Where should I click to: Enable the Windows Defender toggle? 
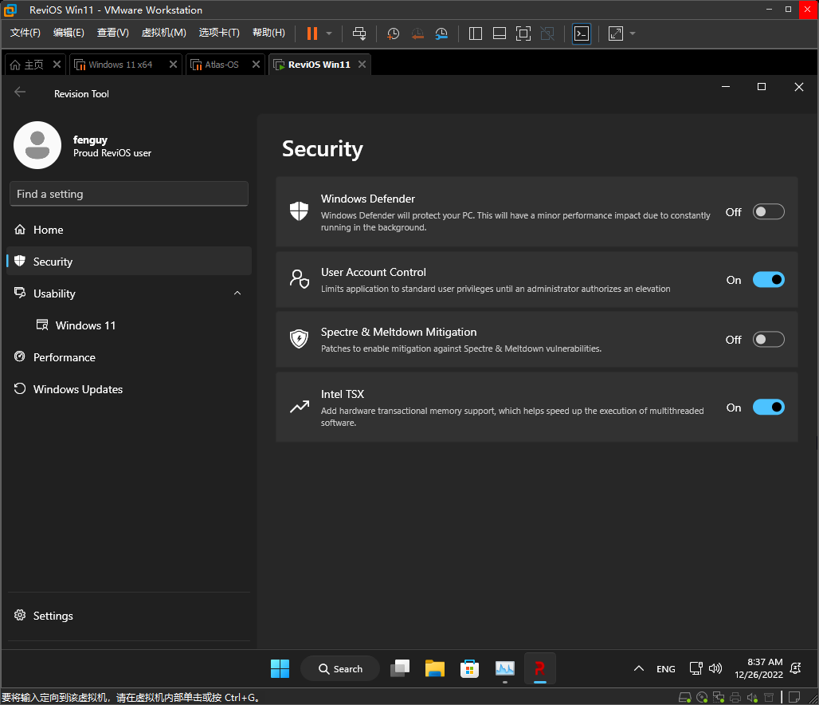tap(769, 212)
